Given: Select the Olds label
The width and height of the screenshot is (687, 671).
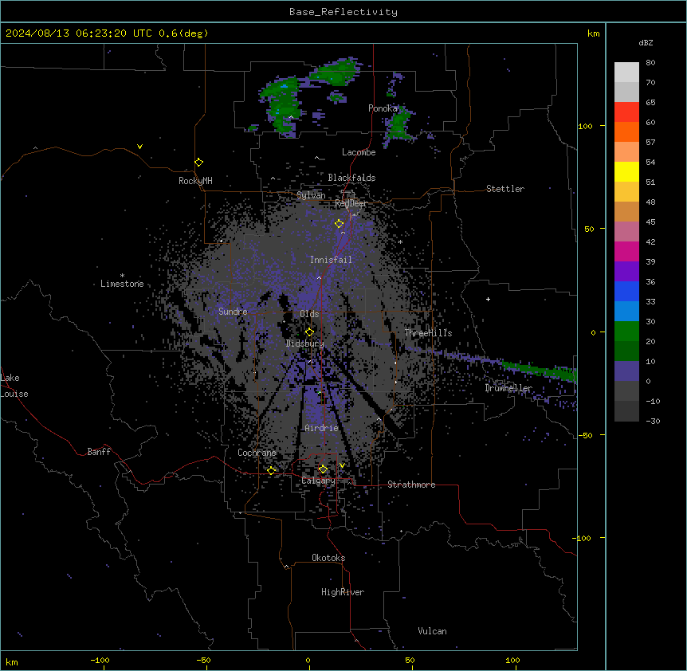Looking at the screenshot, I should (309, 314).
